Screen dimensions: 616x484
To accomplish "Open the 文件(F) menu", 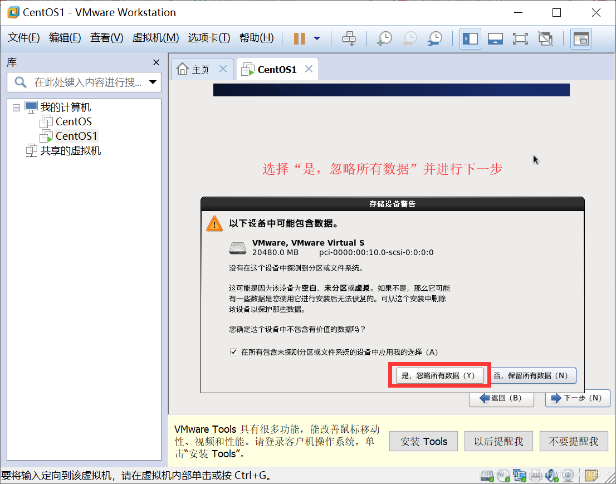I will pyautogui.click(x=23, y=38).
